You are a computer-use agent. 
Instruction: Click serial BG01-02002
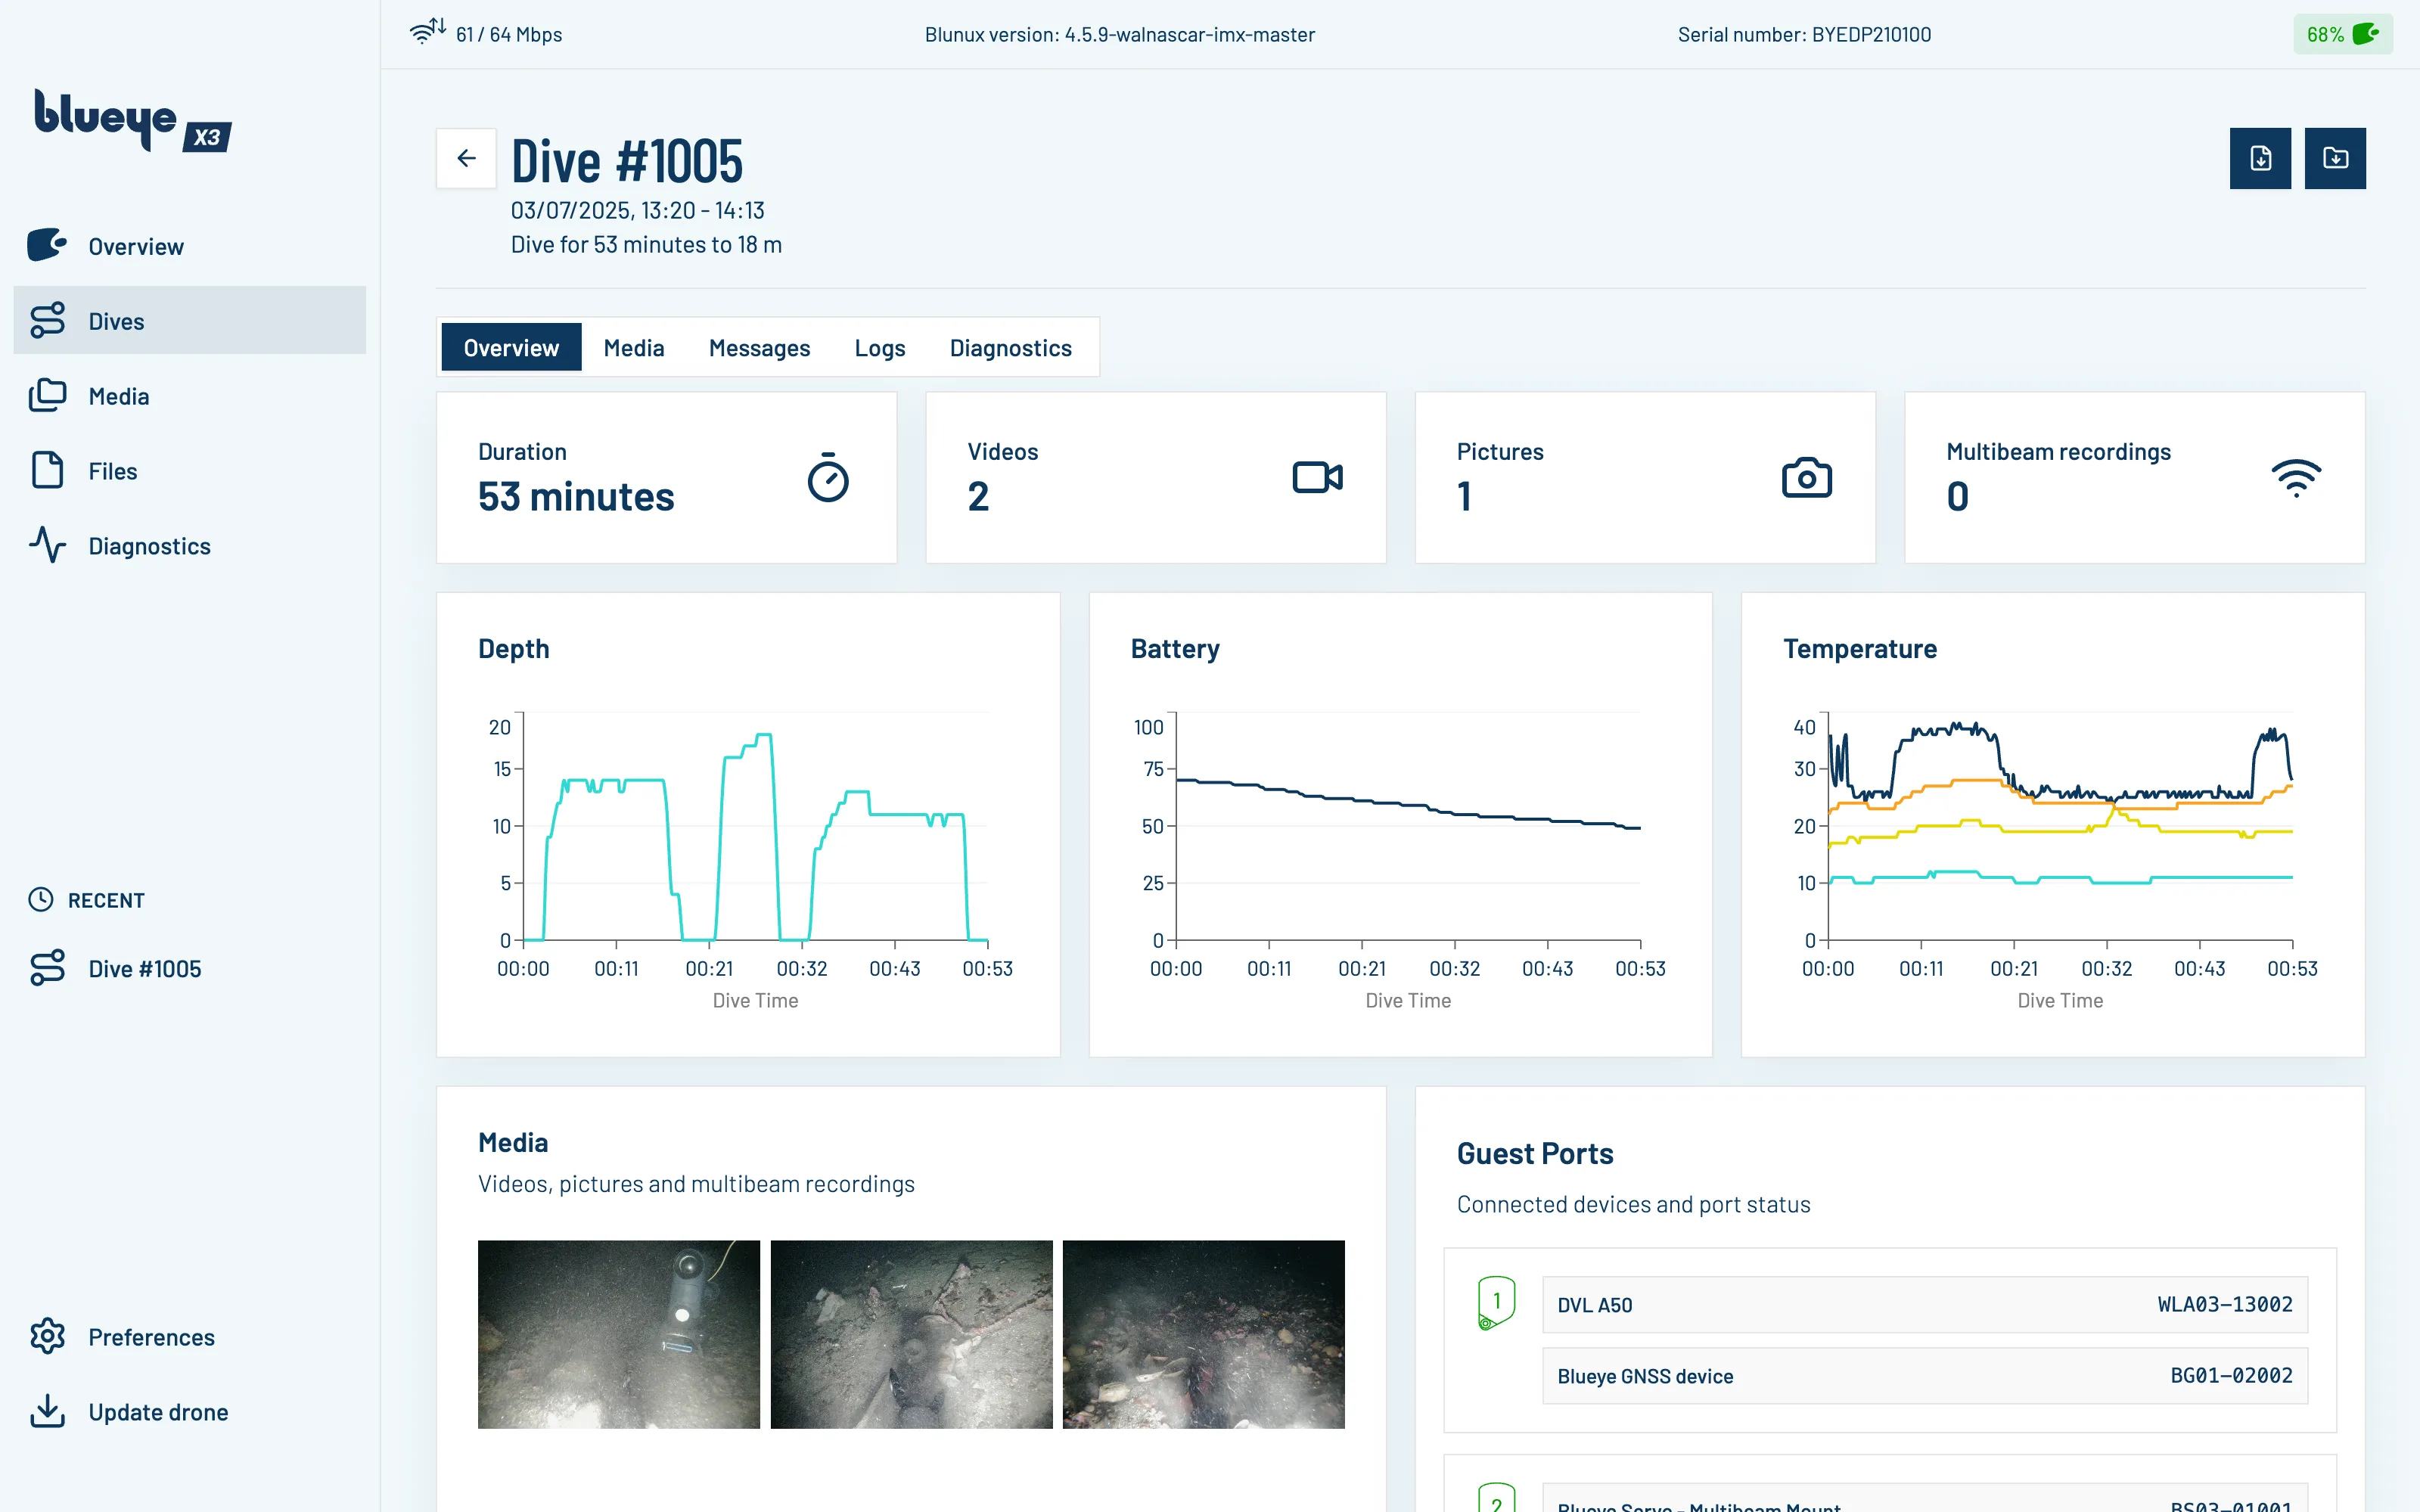[x=2231, y=1375]
